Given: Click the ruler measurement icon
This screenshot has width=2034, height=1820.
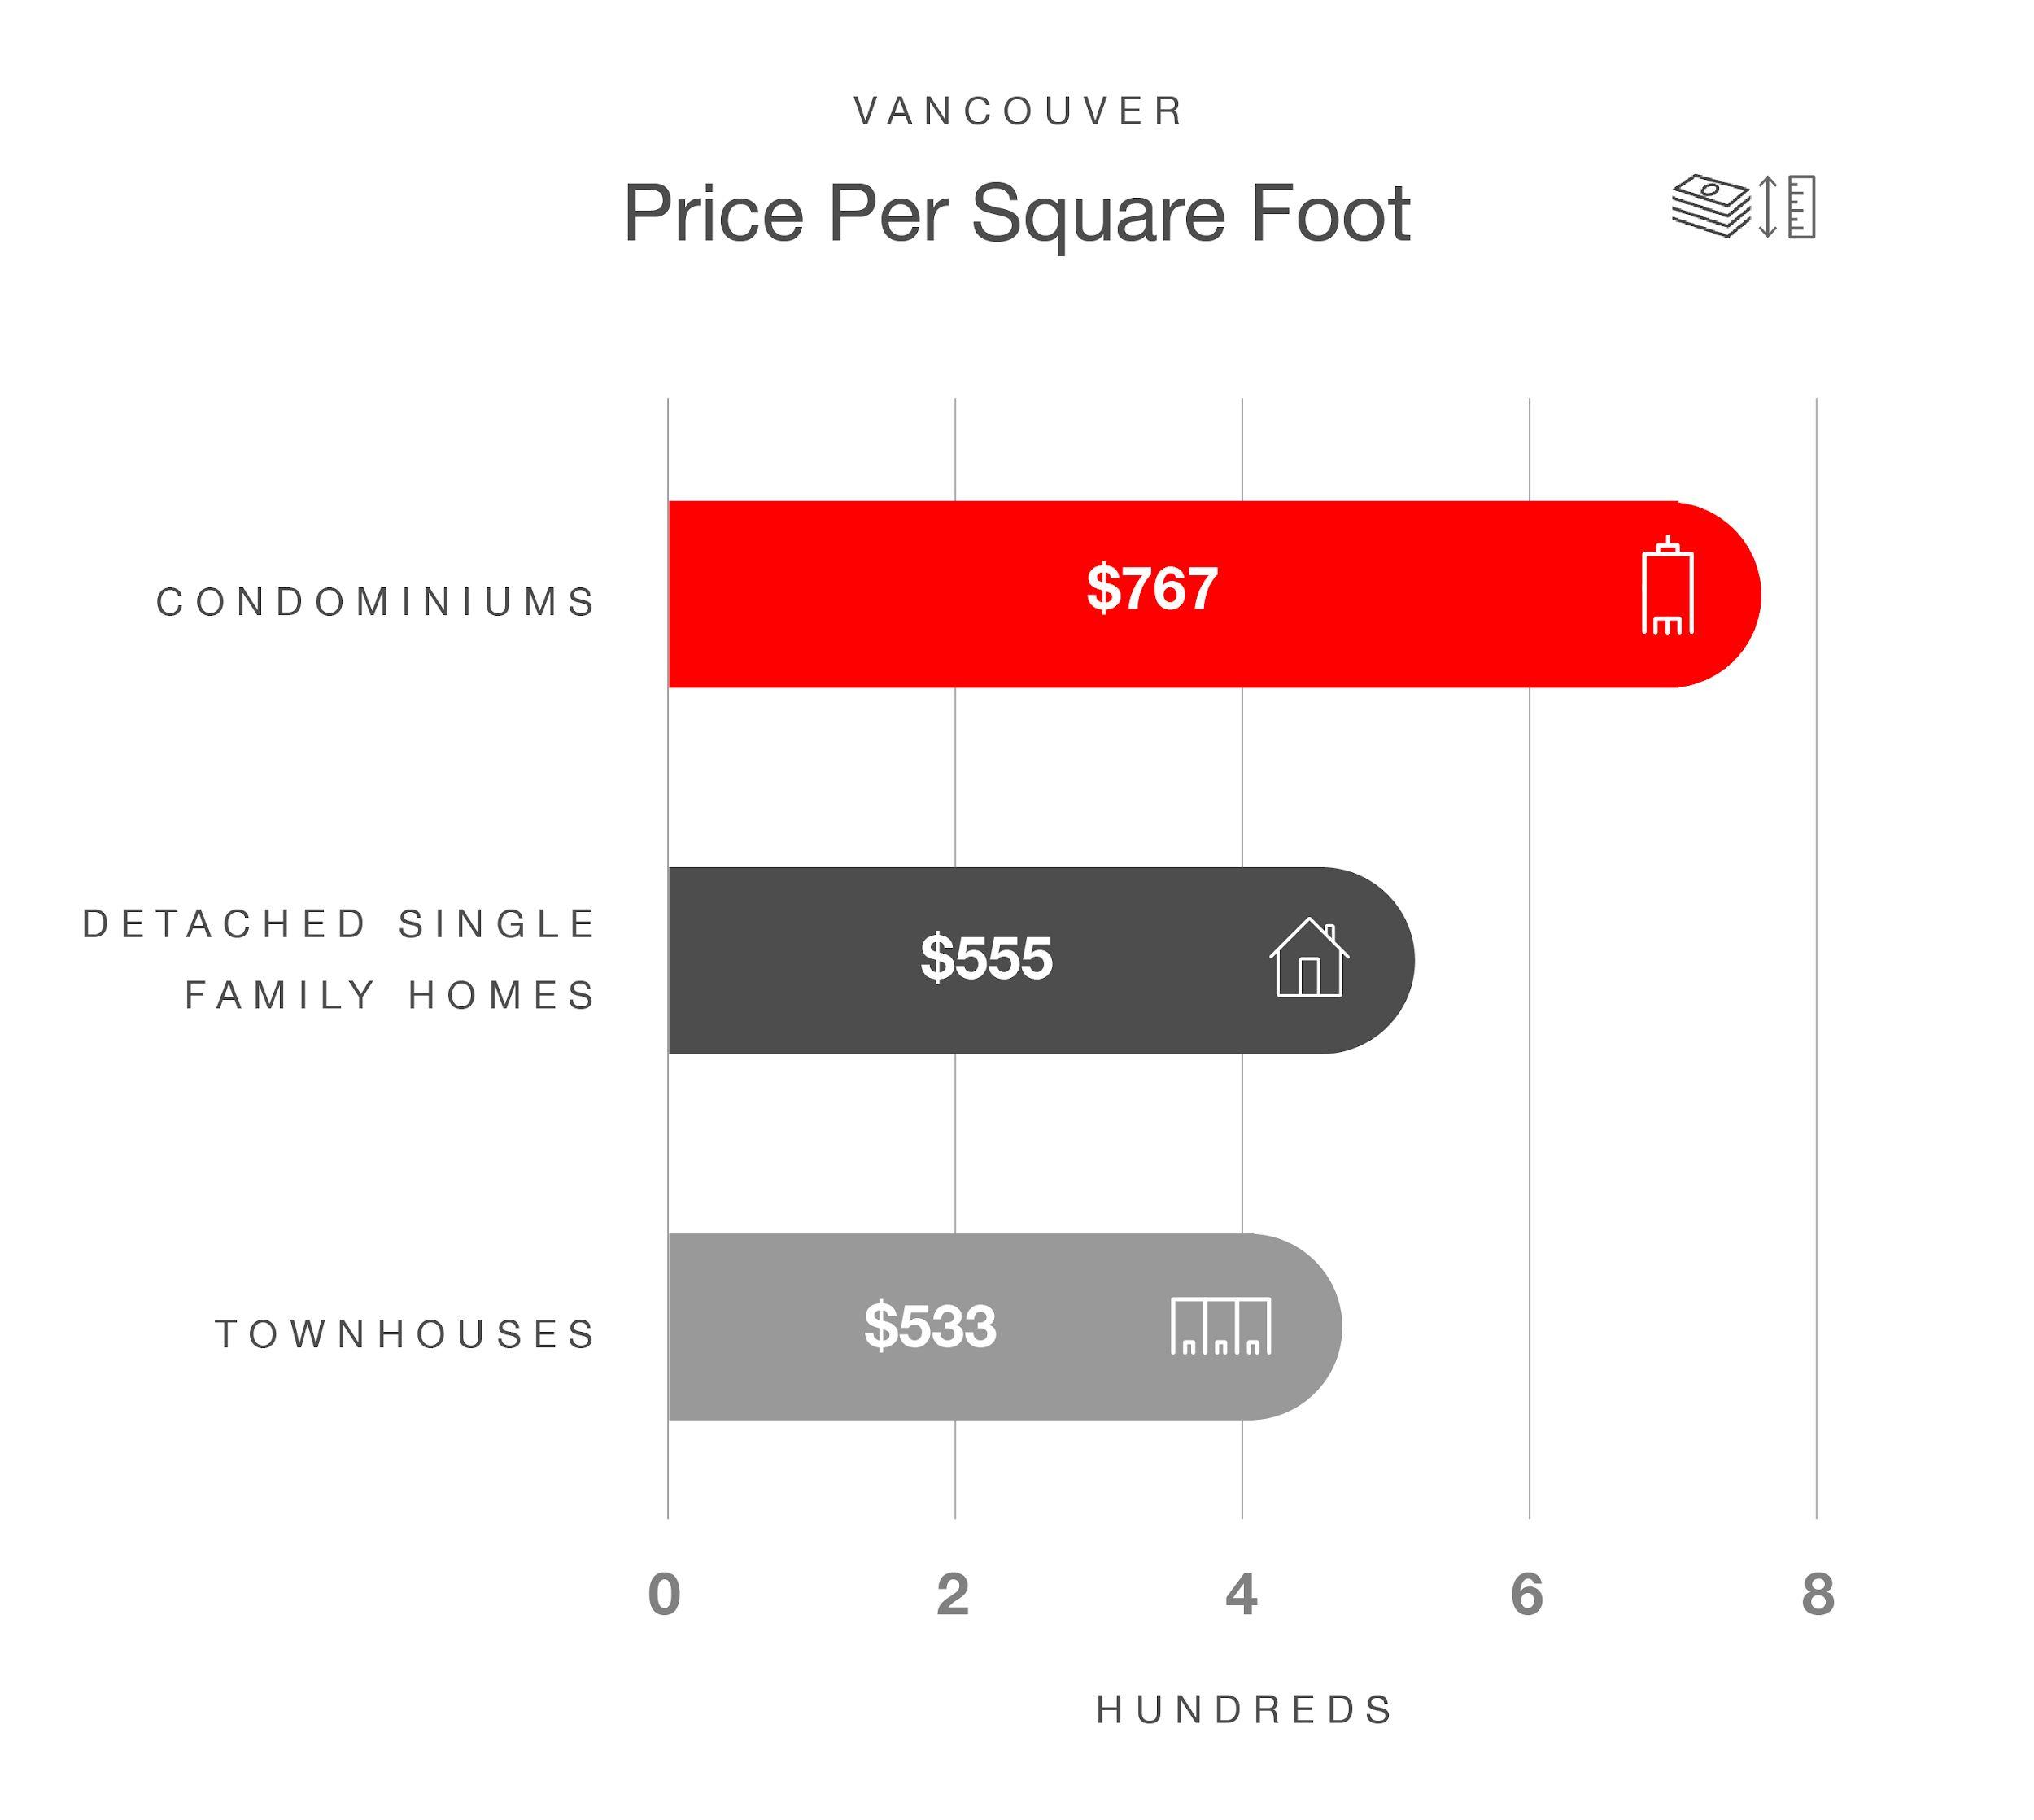Looking at the screenshot, I should (1801, 207).
